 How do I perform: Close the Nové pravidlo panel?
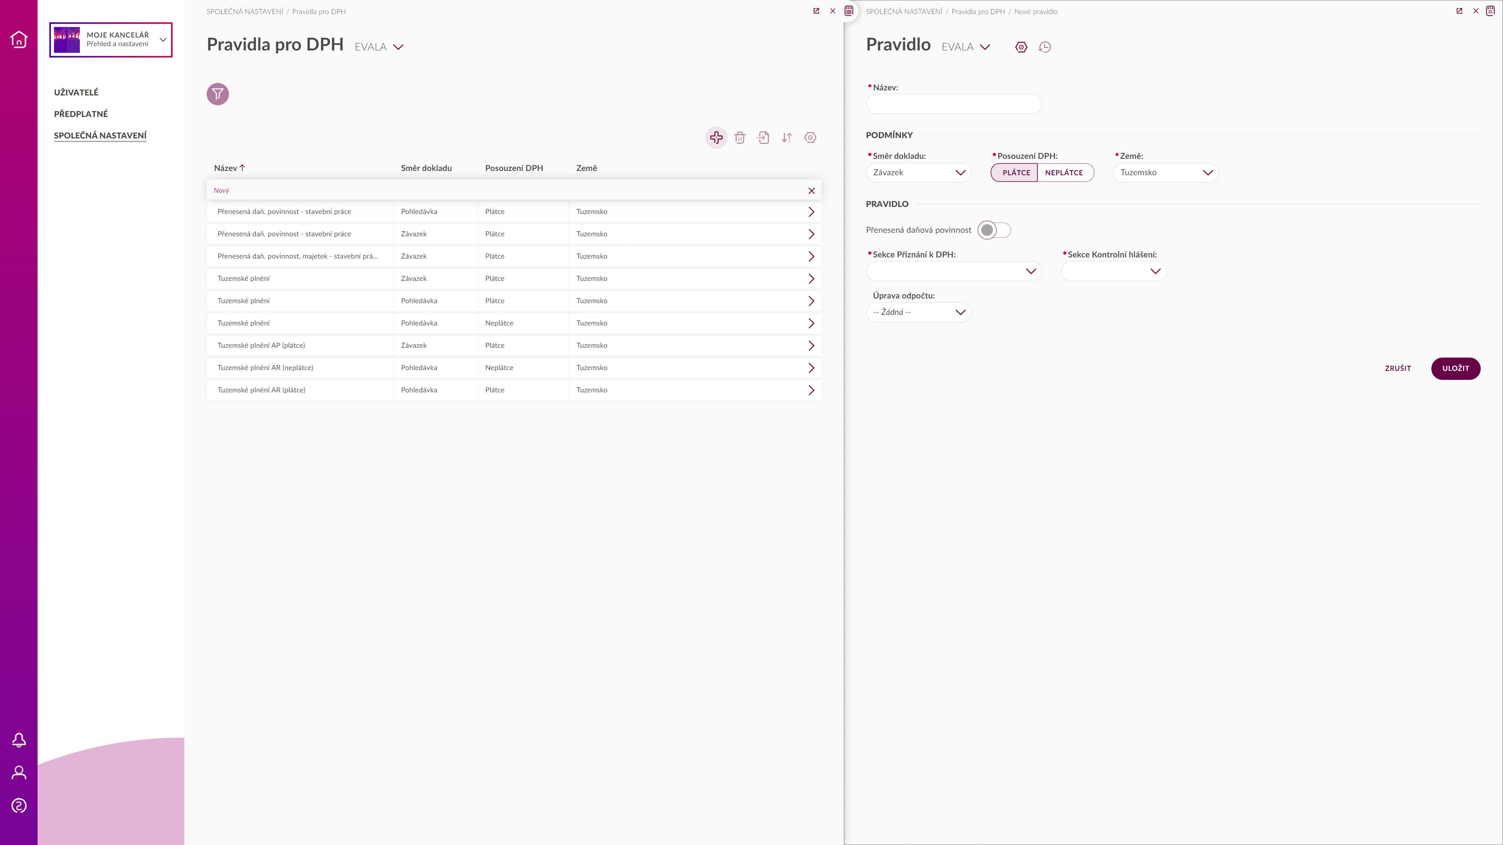click(1476, 11)
